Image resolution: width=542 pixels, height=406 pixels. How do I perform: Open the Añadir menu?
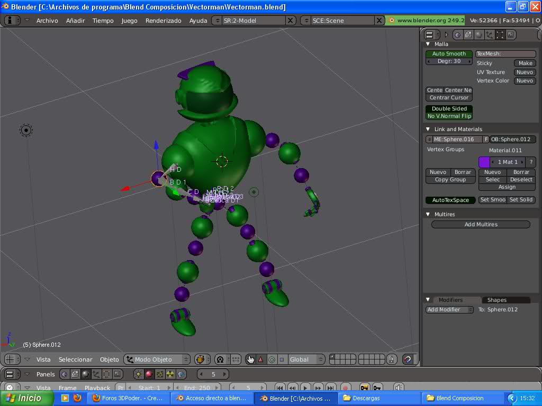75,21
